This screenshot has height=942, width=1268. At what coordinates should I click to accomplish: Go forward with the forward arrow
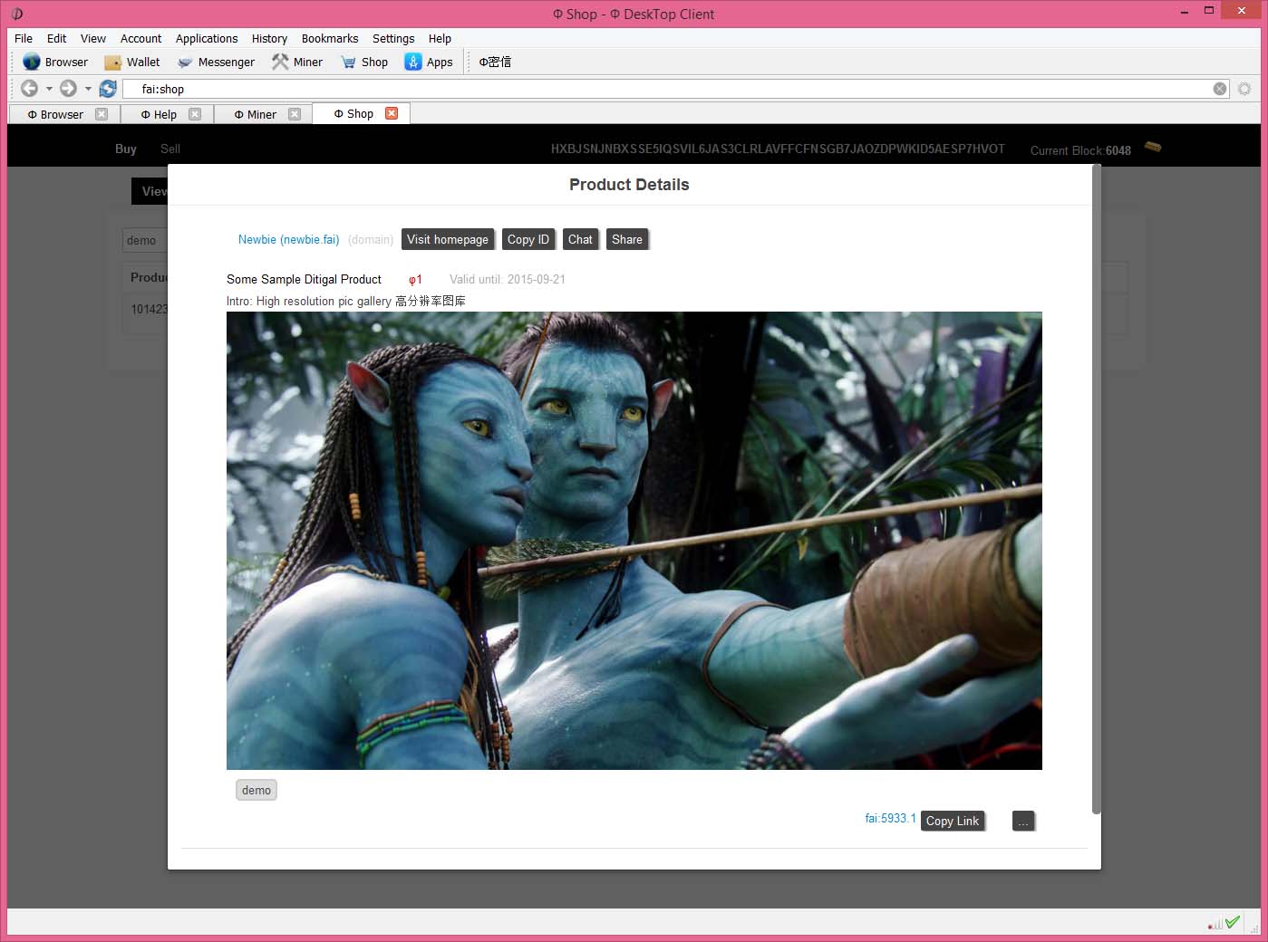point(68,88)
